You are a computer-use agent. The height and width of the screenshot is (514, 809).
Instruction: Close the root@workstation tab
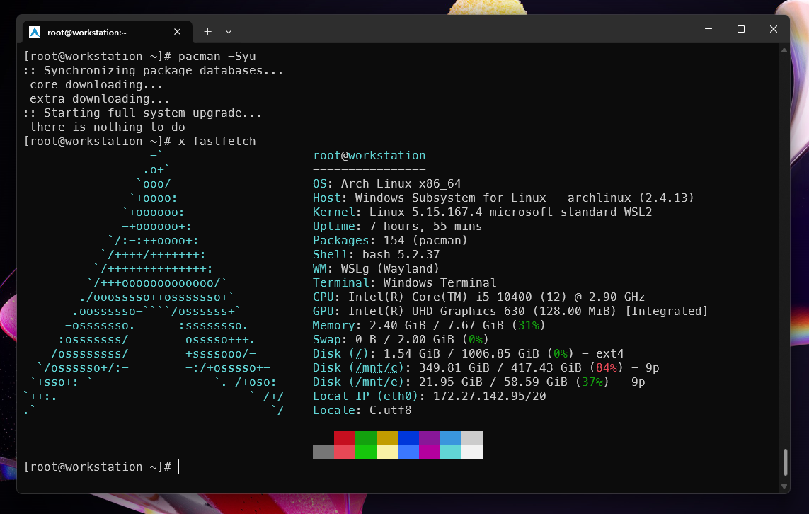click(x=178, y=32)
